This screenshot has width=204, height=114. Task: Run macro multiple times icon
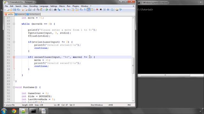108,10
